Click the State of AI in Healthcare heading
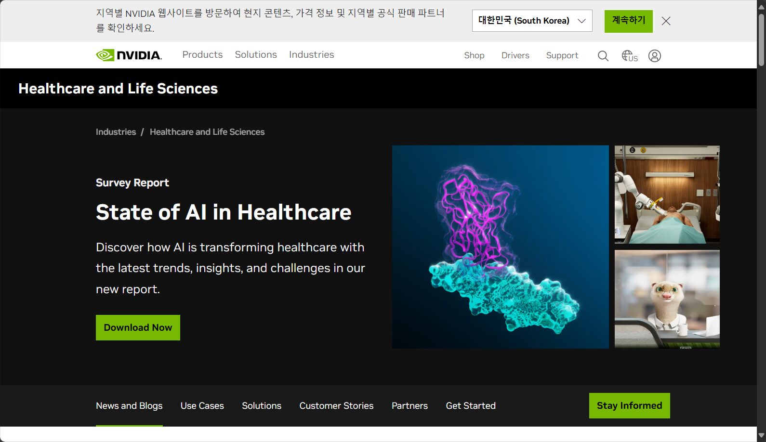 (x=224, y=212)
